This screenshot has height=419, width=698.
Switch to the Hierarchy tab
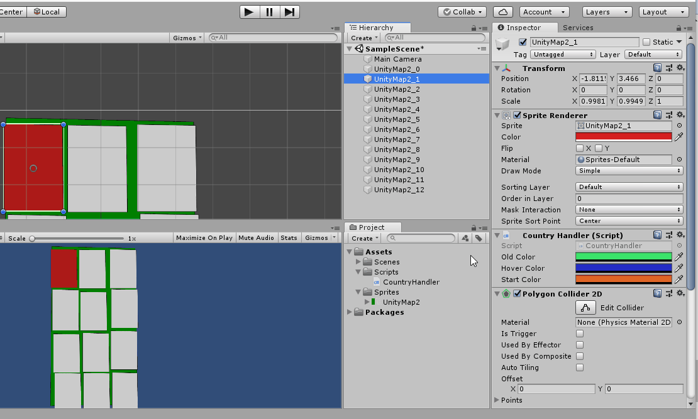[x=377, y=28]
